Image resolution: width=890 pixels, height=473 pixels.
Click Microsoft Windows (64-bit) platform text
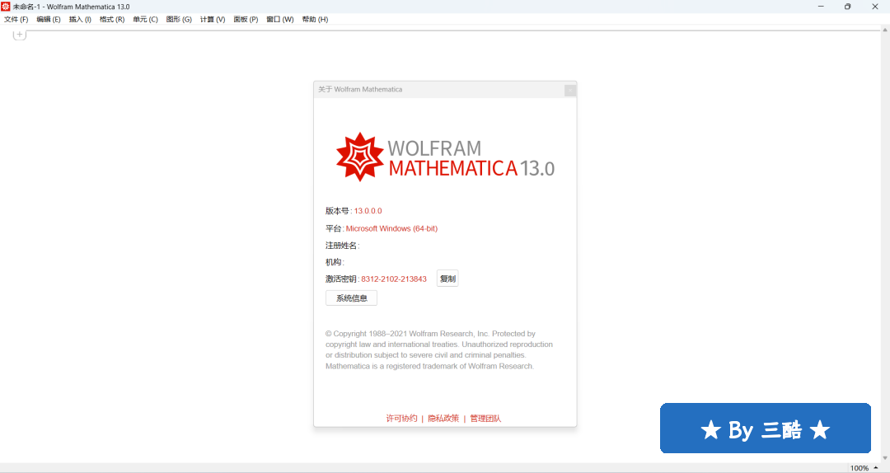click(x=391, y=228)
